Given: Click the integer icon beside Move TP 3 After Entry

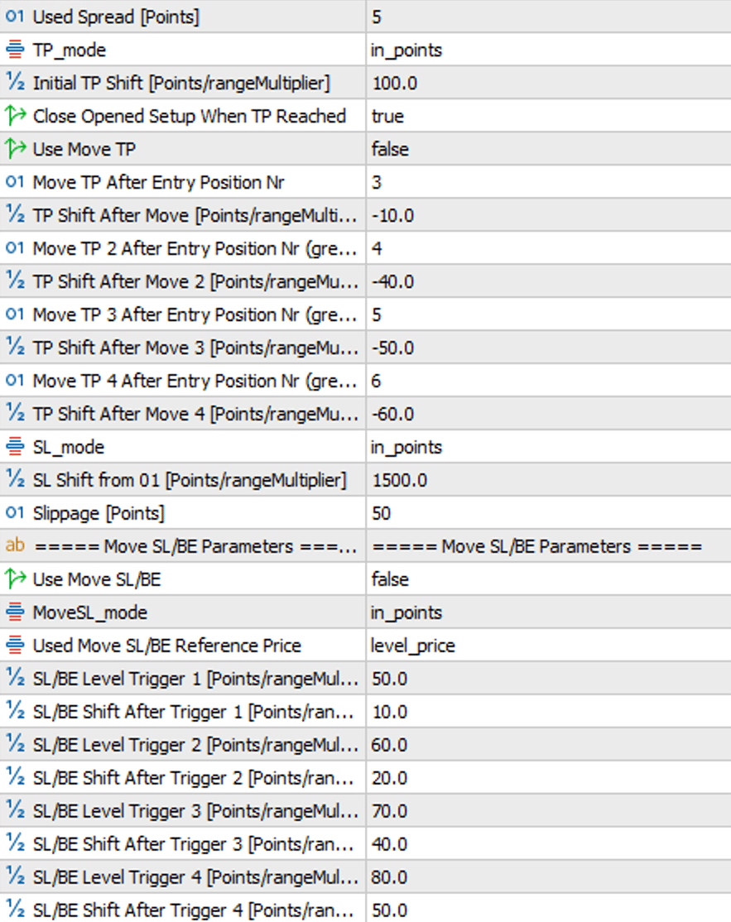Looking at the screenshot, I should [x=15, y=314].
